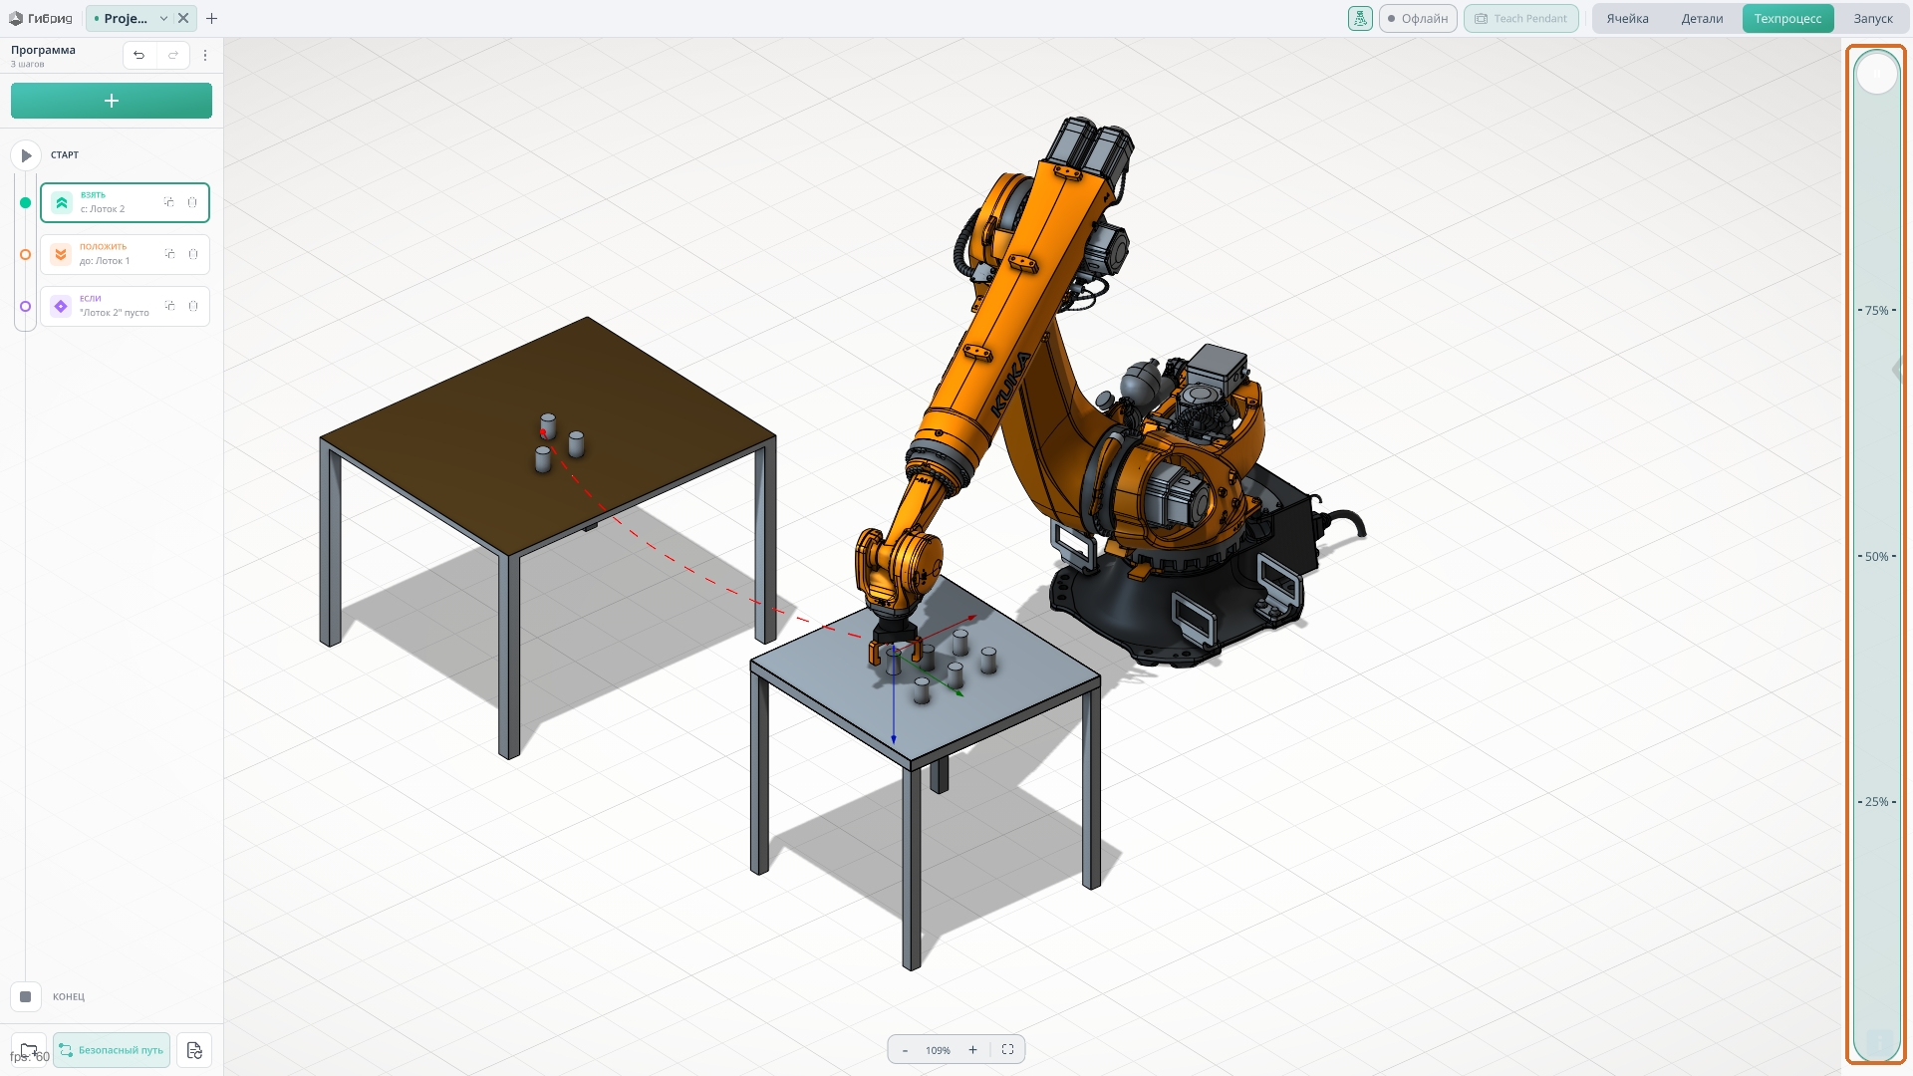Add a new program step

click(x=112, y=101)
